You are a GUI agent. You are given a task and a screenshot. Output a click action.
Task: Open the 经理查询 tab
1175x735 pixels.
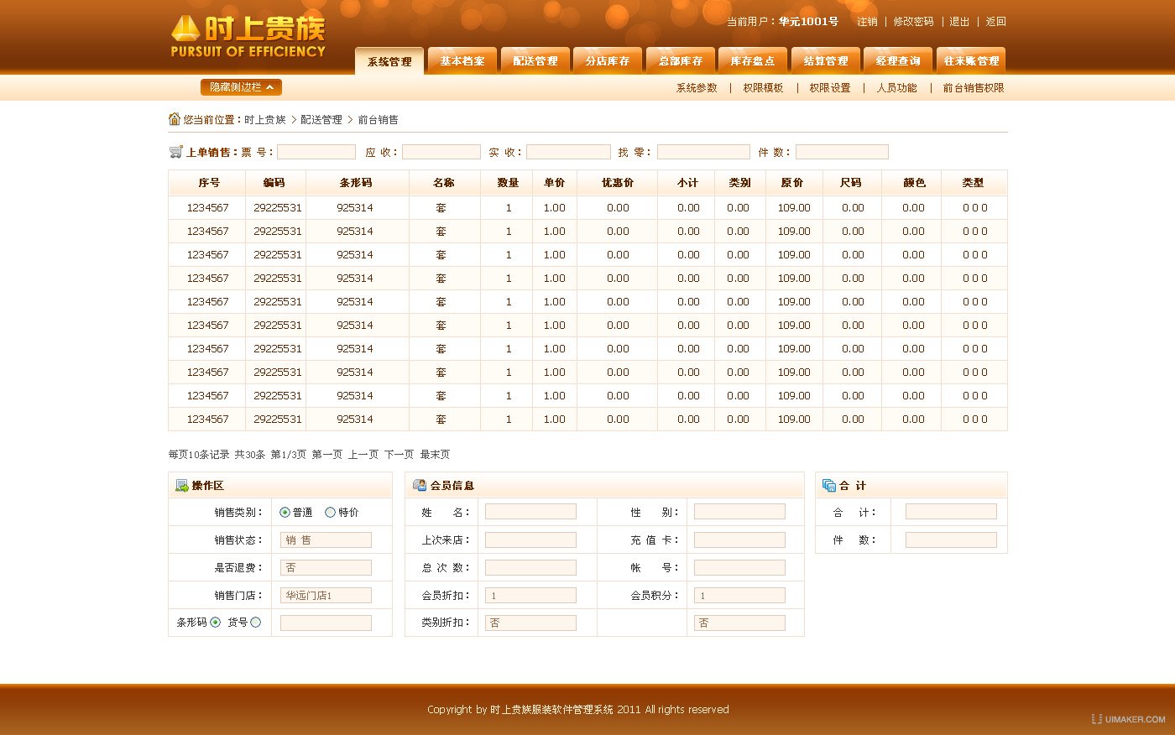tap(898, 60)
